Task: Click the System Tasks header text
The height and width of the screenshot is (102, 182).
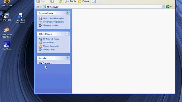Action: tap(46, 13)
